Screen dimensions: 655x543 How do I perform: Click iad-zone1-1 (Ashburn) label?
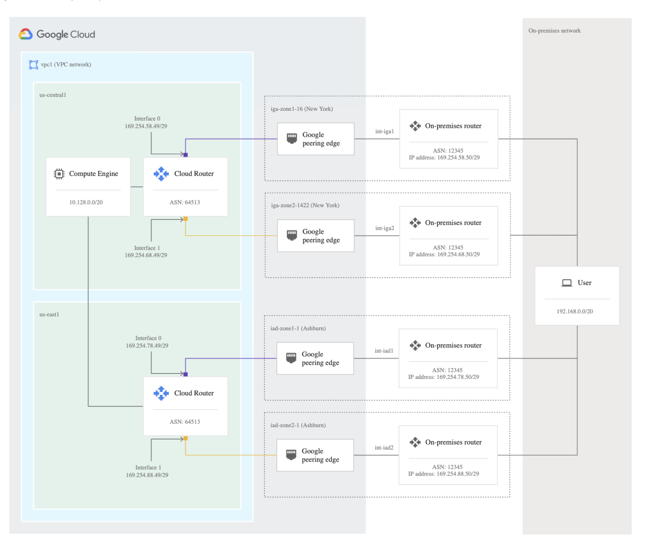[x=298, y=329]
